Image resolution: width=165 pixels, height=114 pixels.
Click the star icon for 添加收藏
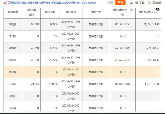[x=149, y=3]
